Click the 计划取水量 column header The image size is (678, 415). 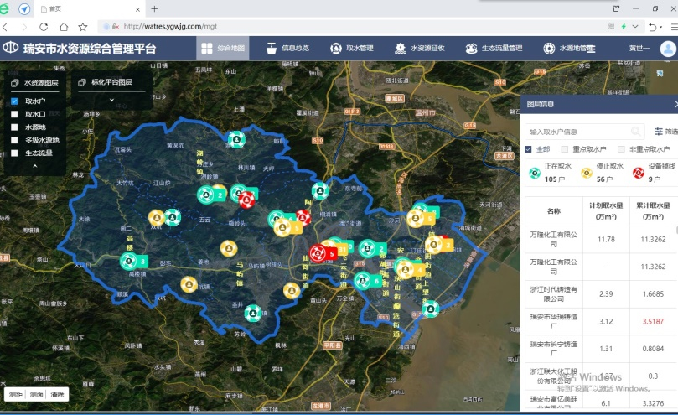pos(606,210)
